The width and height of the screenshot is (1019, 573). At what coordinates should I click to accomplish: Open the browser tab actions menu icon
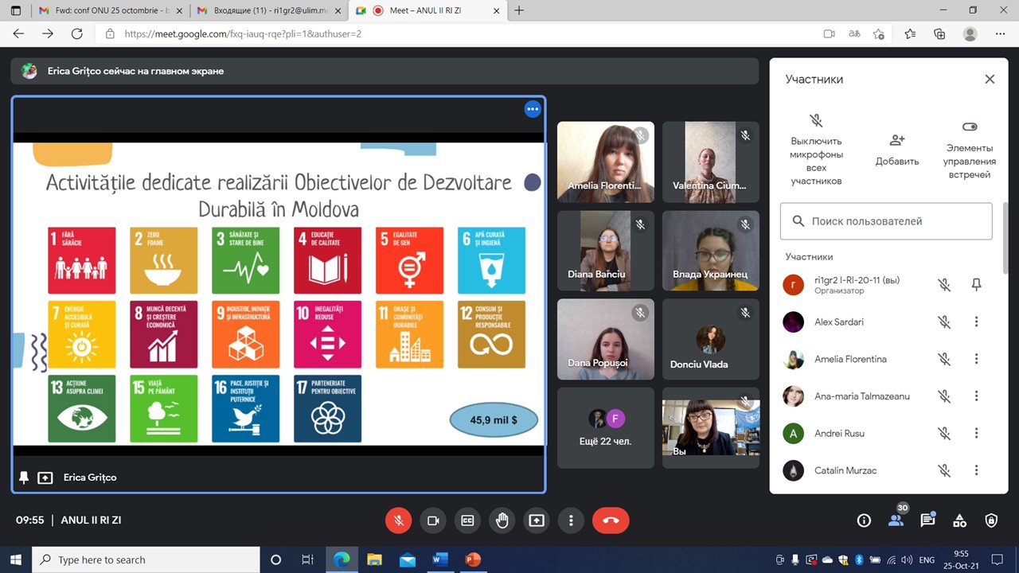16,10
